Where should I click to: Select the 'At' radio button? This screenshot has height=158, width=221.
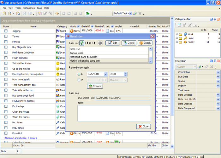[x=79, y=74]
